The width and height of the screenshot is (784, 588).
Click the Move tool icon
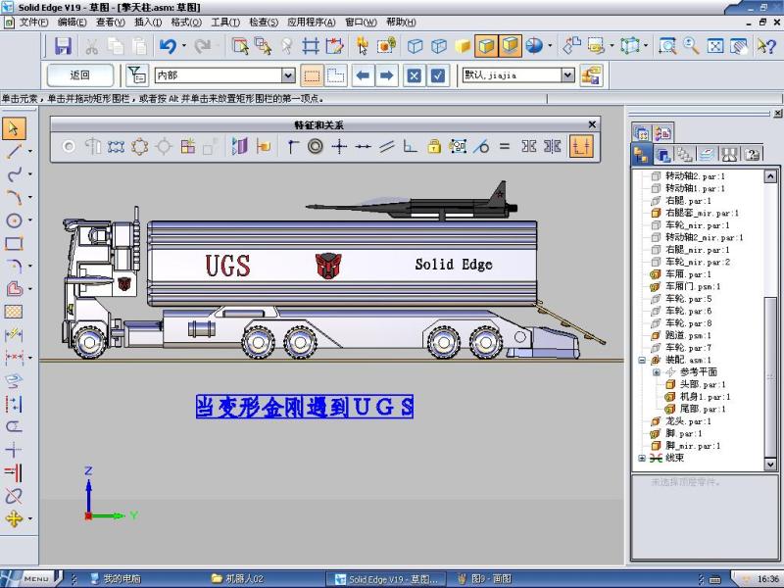[x=14, y=518]
